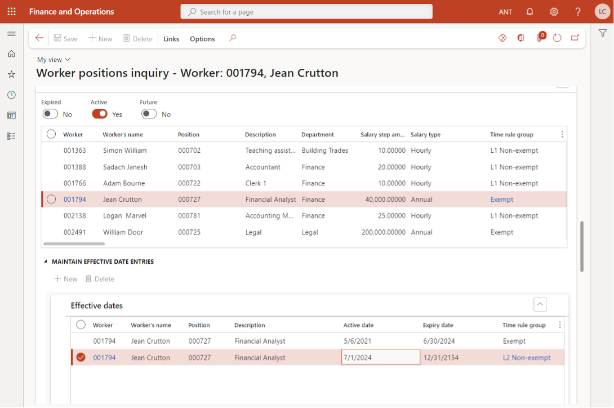The height and width of the screenshot is (408, 614).
Task: Turn off the Active filter switch
Action: pos(99,114)
